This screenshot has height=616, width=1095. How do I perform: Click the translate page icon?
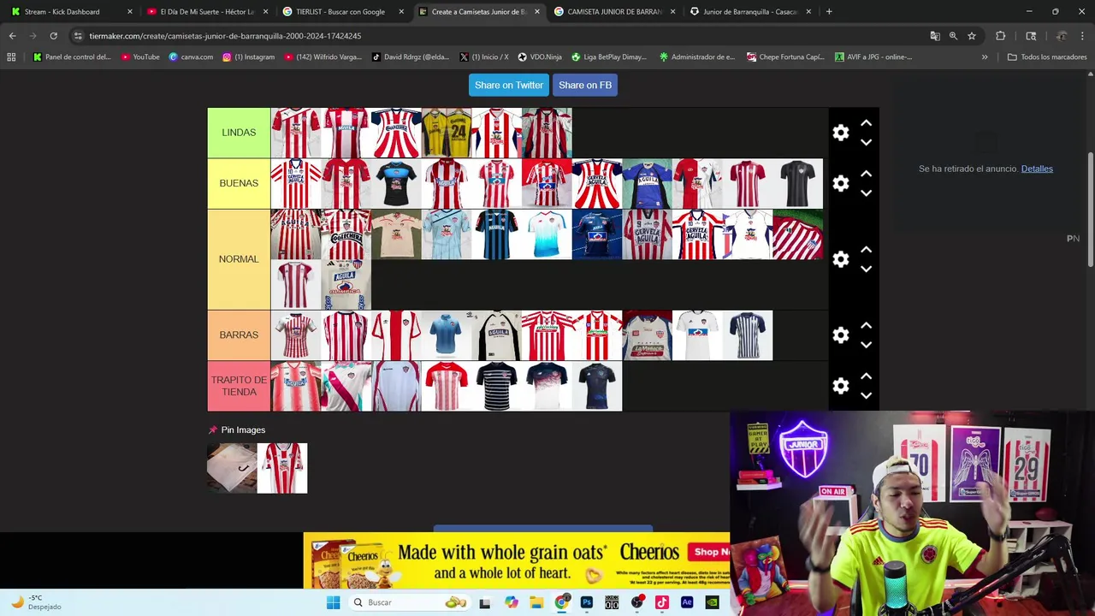pyautogui.click(x=935, y=36)
